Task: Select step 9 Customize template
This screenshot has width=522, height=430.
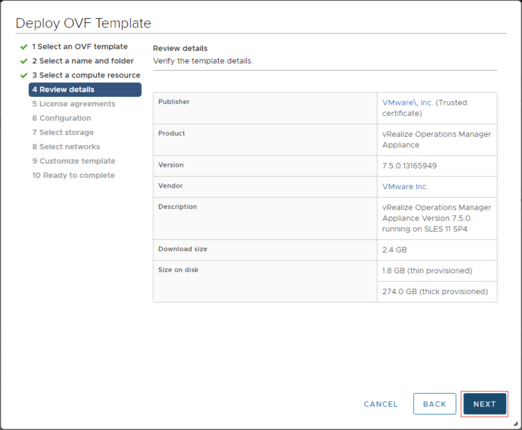Action: click(x=73, y=161)
